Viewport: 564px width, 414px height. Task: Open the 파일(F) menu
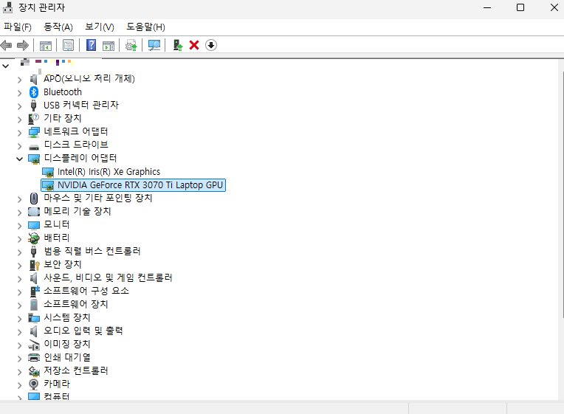tap(17, 27)
